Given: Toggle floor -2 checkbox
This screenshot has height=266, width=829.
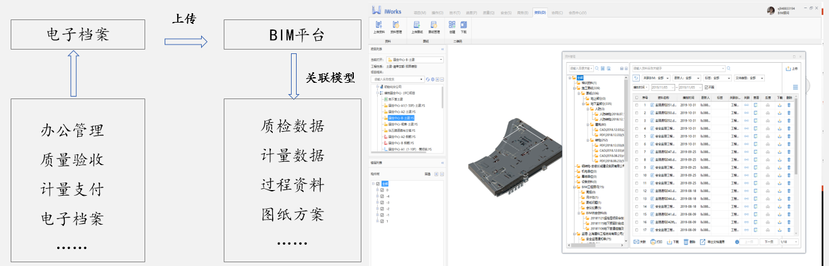Looking at the screenshot, I should pyautogui.click(x=381, y=208).
